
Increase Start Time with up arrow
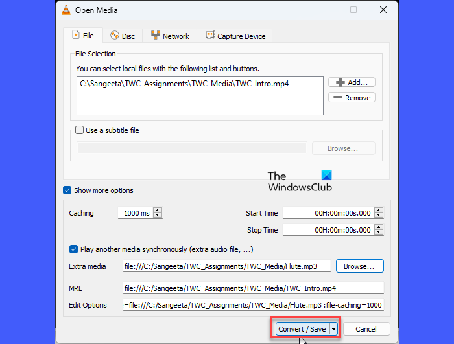tap(379, 211)
